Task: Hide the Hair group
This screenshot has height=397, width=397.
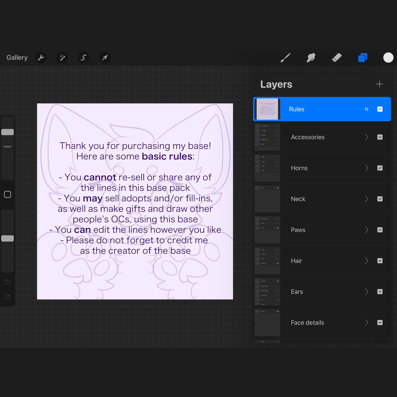Action: pos(380,261)
